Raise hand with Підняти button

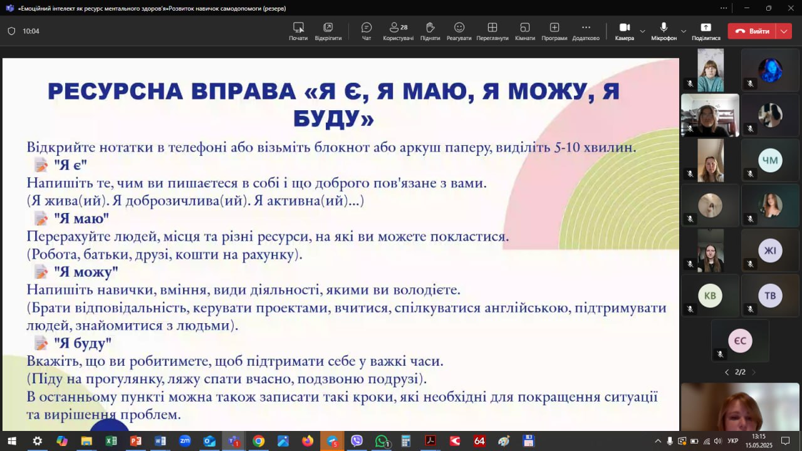[x=430, y=31]
